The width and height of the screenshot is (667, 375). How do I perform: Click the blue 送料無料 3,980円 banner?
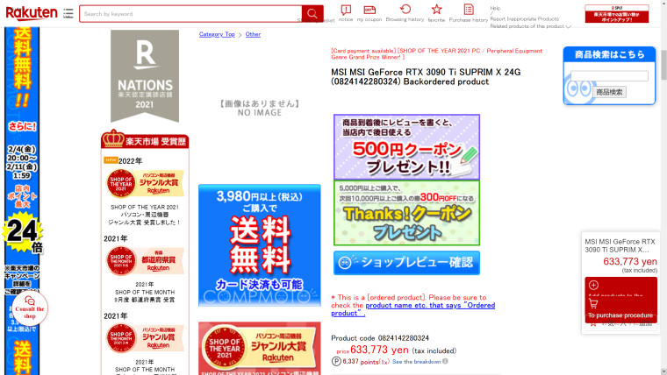click(x=260, y=245)
